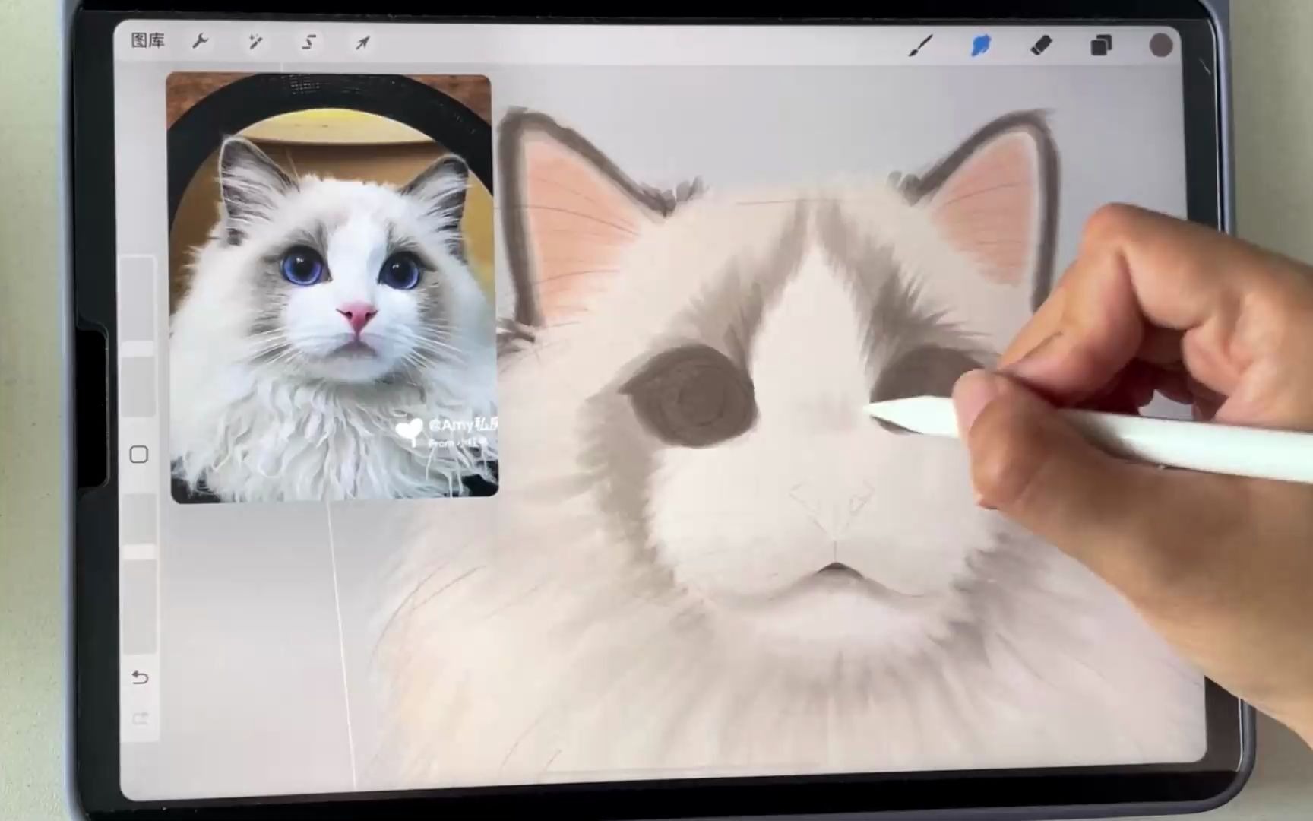Adjust the brush opacity slider

pos(139,574)
